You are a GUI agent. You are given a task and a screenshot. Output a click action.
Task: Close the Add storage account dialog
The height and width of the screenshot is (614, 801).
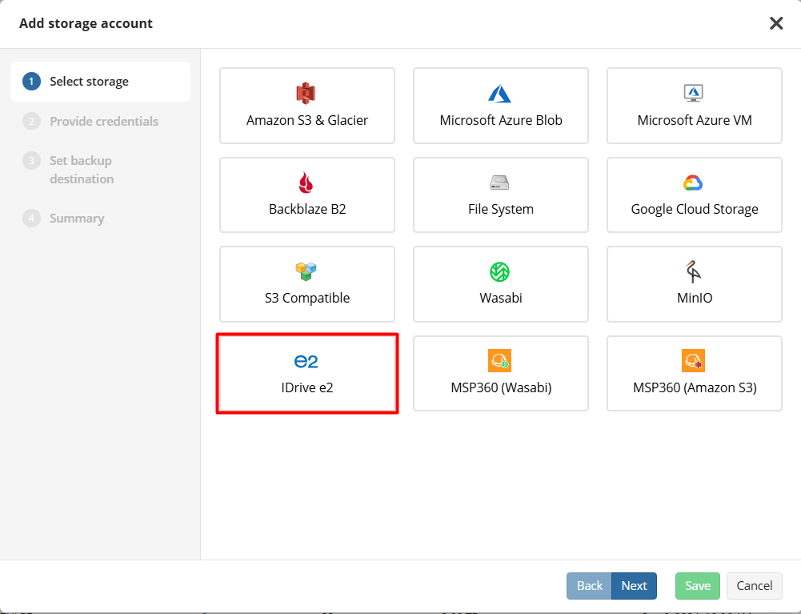[x=776, y=23]
